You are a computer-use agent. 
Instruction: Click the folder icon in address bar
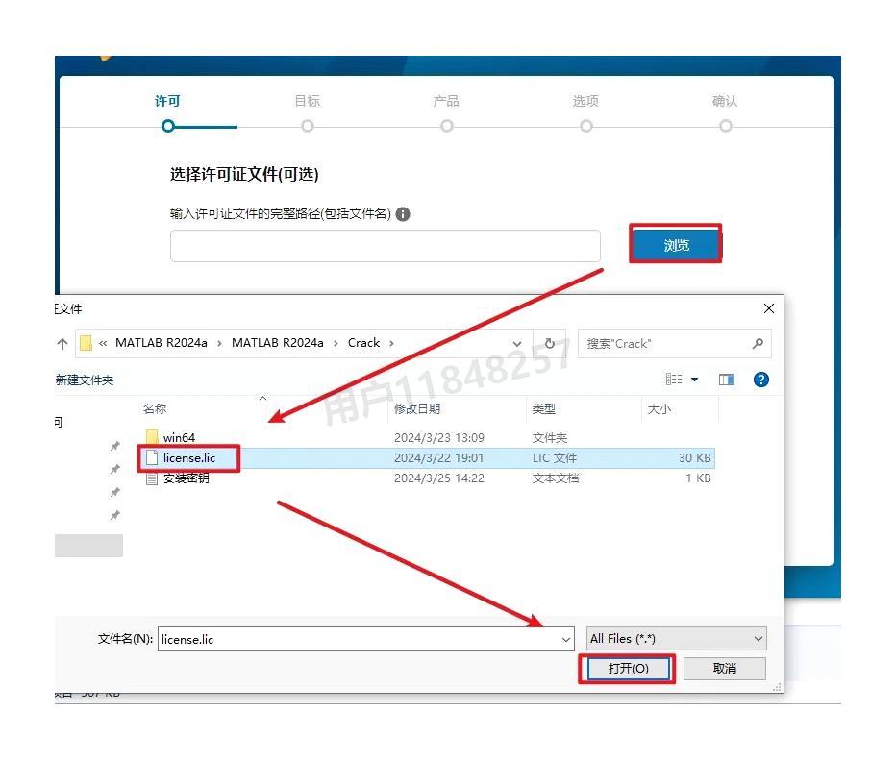click(86, 343)
